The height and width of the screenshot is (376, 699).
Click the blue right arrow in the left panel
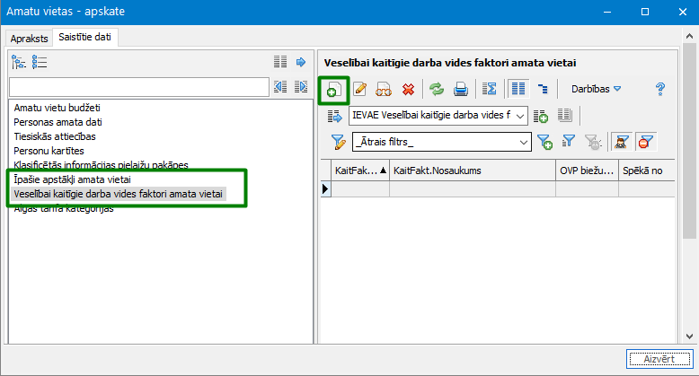coord(301,62)
